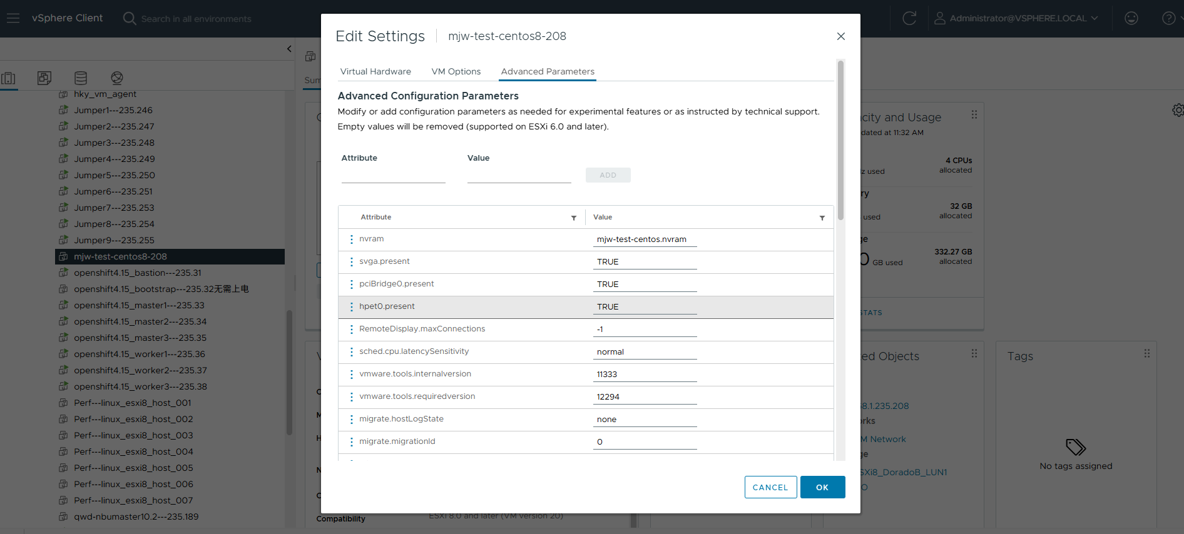Select Jumper9---235.255 VM

pyautogui.click(x=114, y=240)
